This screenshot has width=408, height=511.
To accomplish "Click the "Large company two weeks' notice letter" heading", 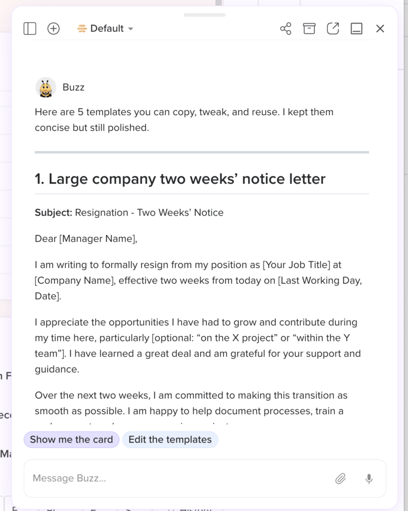I will coord(180,179).
